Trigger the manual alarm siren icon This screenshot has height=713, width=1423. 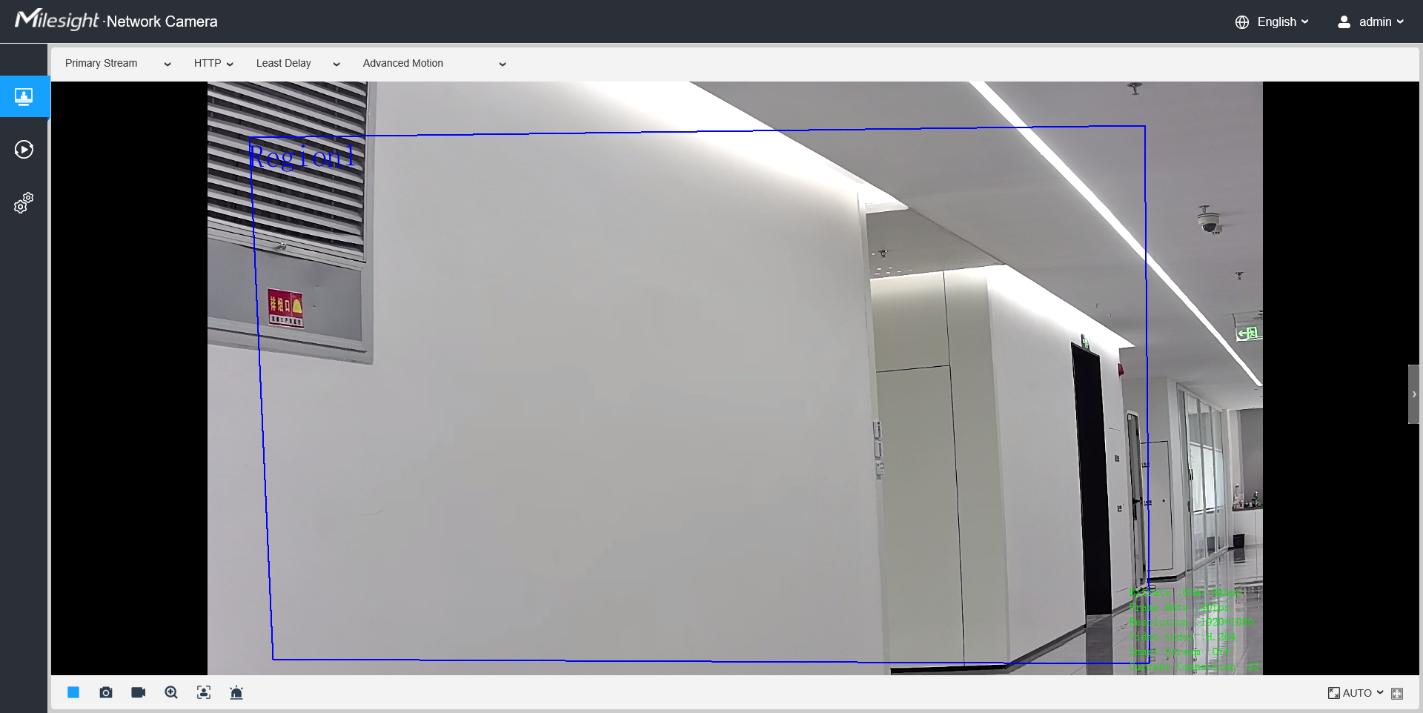tap(236, 692)
